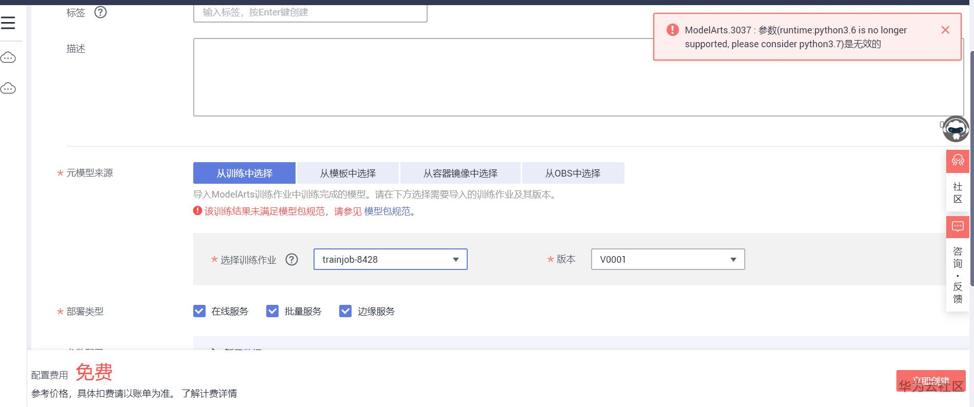
Task: Open the 咨询·反馈 feedback panel
Action: 958,263
